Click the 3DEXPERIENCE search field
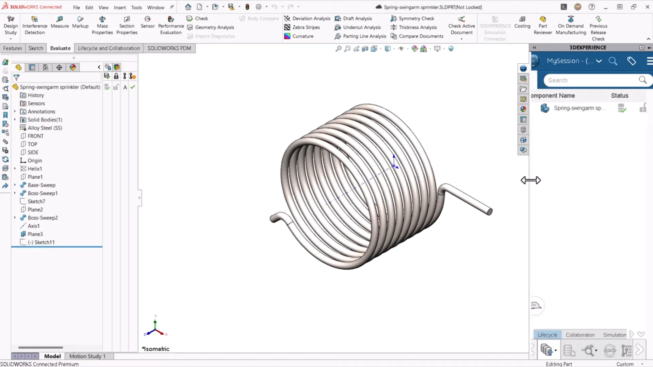Viewport: 653px width, 367px height. (x=591, y=80)
